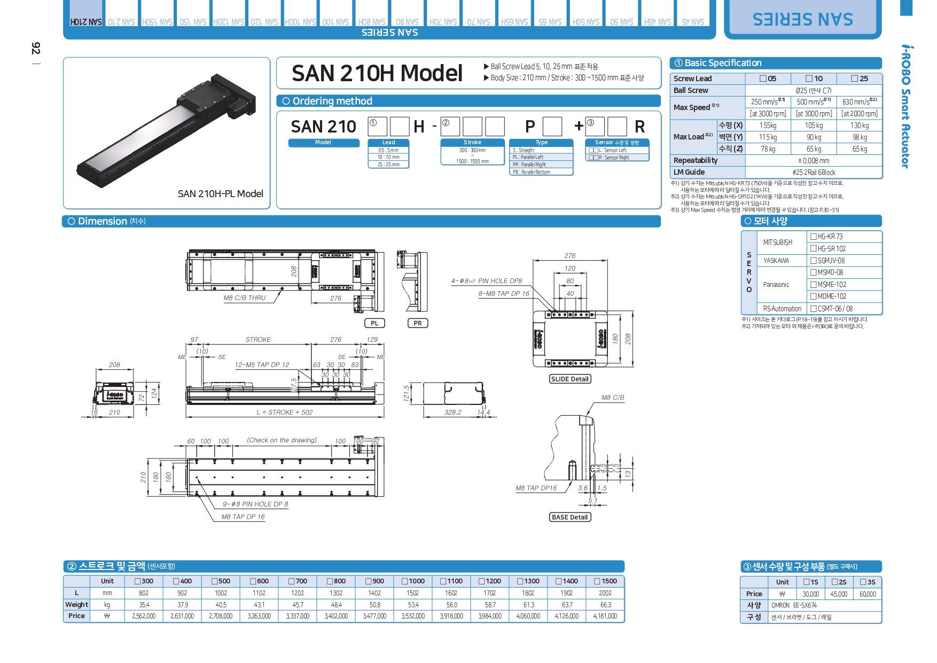
Task: Click the Basic Specification section header
Action: [776, 63]
